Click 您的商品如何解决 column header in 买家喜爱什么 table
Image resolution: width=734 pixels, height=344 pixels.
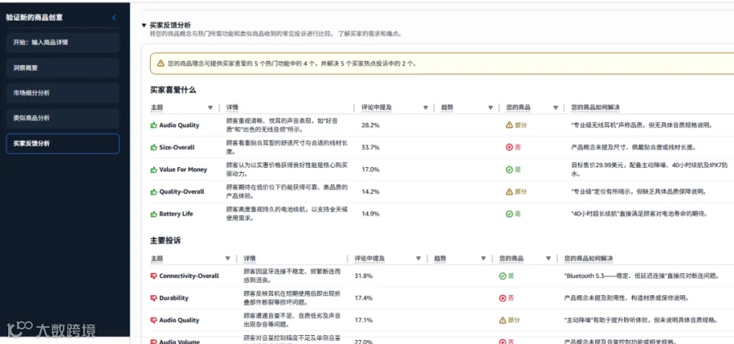[595, 108]
